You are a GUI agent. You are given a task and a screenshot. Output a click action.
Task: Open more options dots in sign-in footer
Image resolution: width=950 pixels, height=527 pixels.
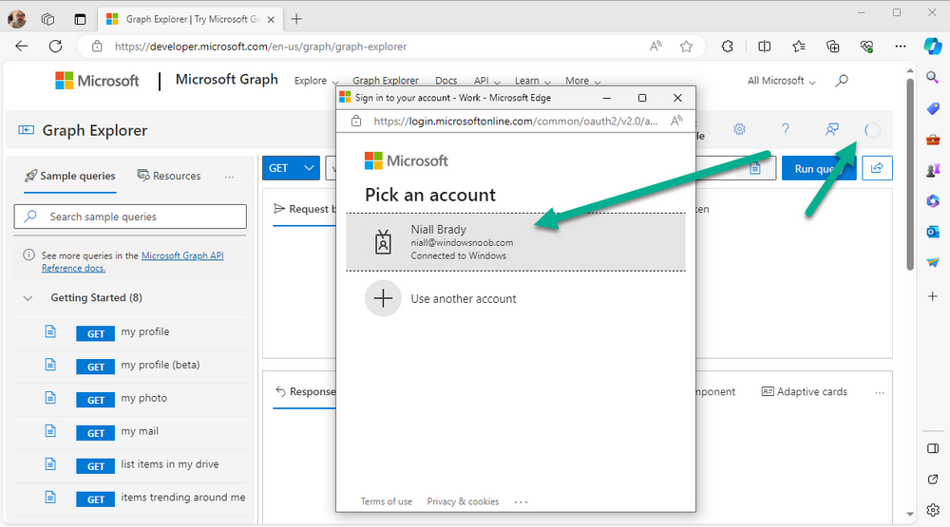(521, 501)
